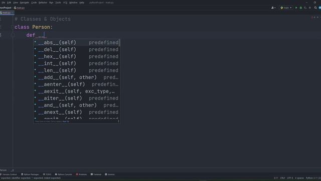321x181 pixels.
Task: Click Python interpreter in status bar
Action: (313, 178)
